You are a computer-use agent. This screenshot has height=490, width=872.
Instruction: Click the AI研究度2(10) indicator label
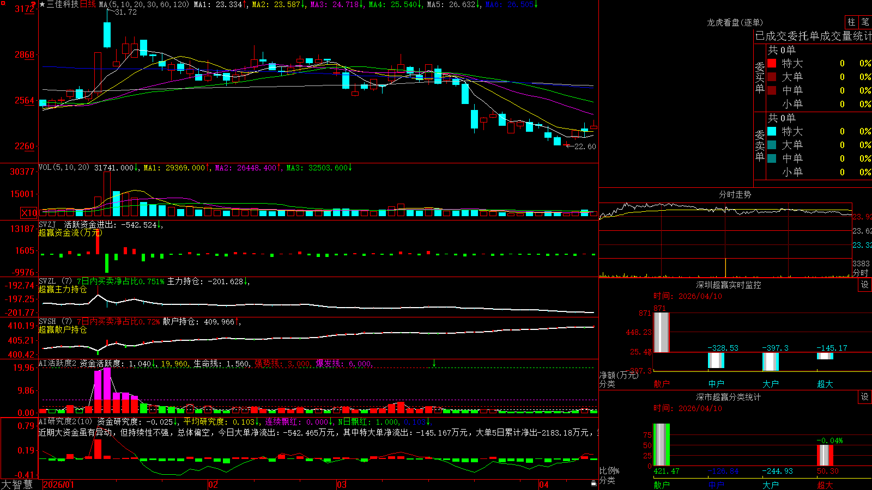pos(65,421)
